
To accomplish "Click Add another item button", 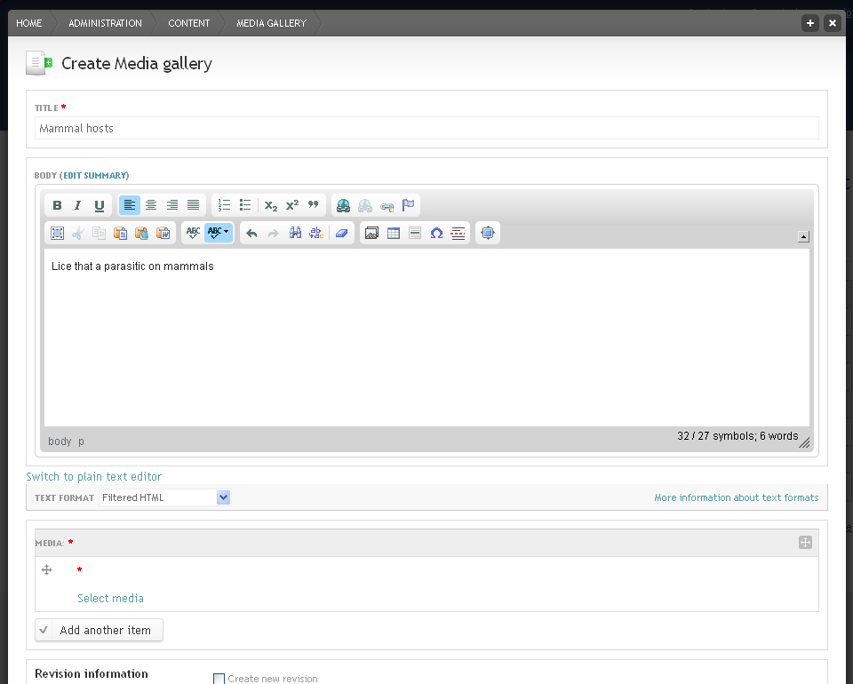I will tap(99, 630).
